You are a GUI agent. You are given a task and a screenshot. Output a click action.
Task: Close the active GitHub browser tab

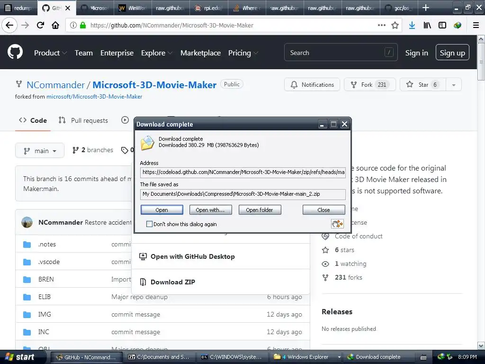(x=68, y=8)
